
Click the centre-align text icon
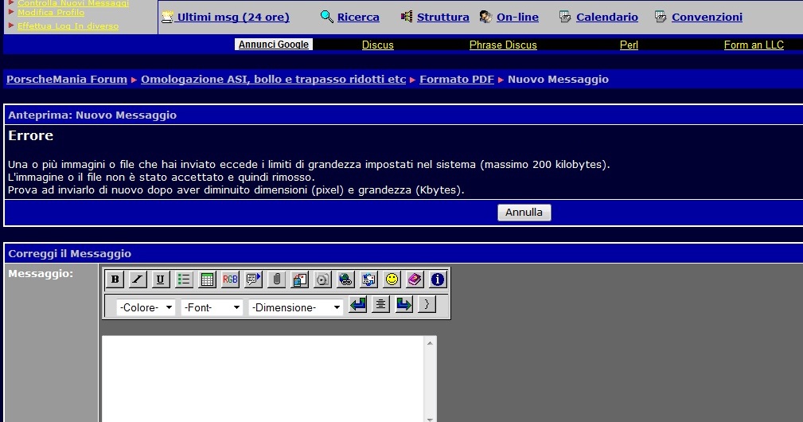coord(381,305)
